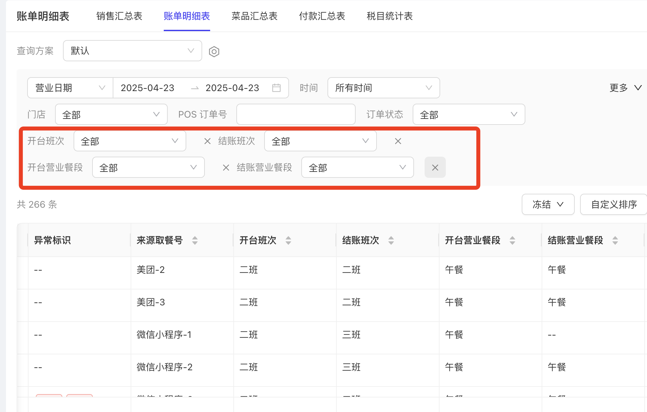Remove the 开台营业餐段 filter
Image resolution: width=647 pixels, height=412 pixels.
click(226, 168)
